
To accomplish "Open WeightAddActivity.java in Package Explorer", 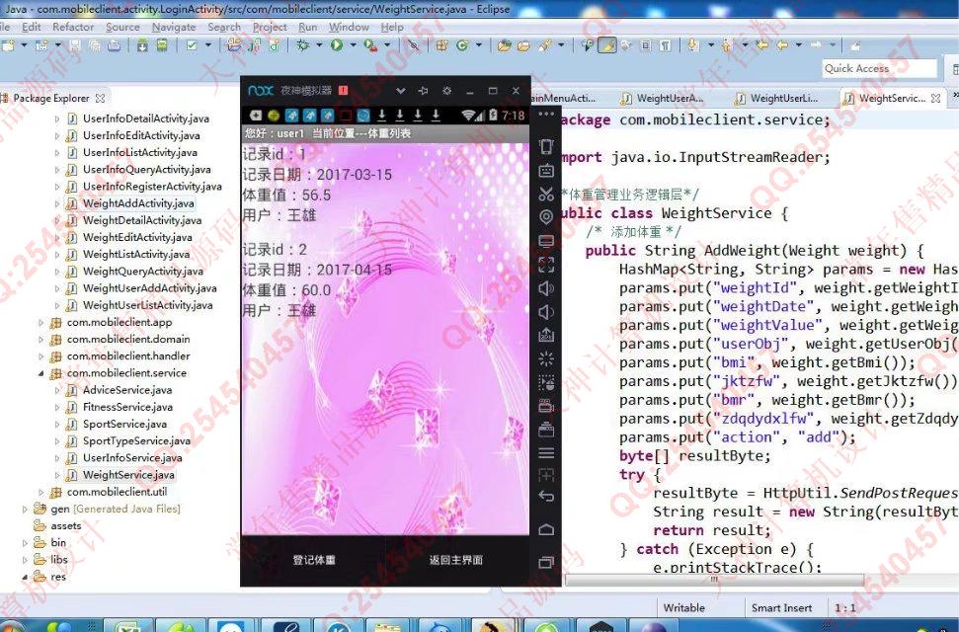I will click(x=137, y=203).
